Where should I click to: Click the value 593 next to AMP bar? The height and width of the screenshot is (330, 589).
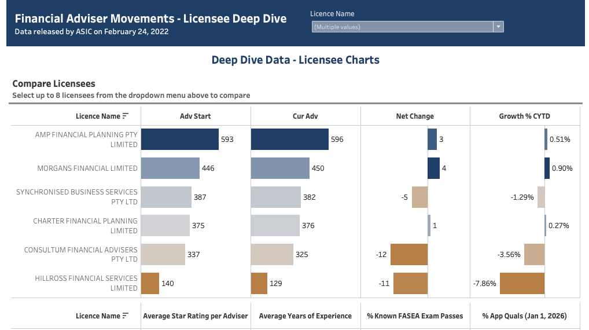tap(227, 140)
